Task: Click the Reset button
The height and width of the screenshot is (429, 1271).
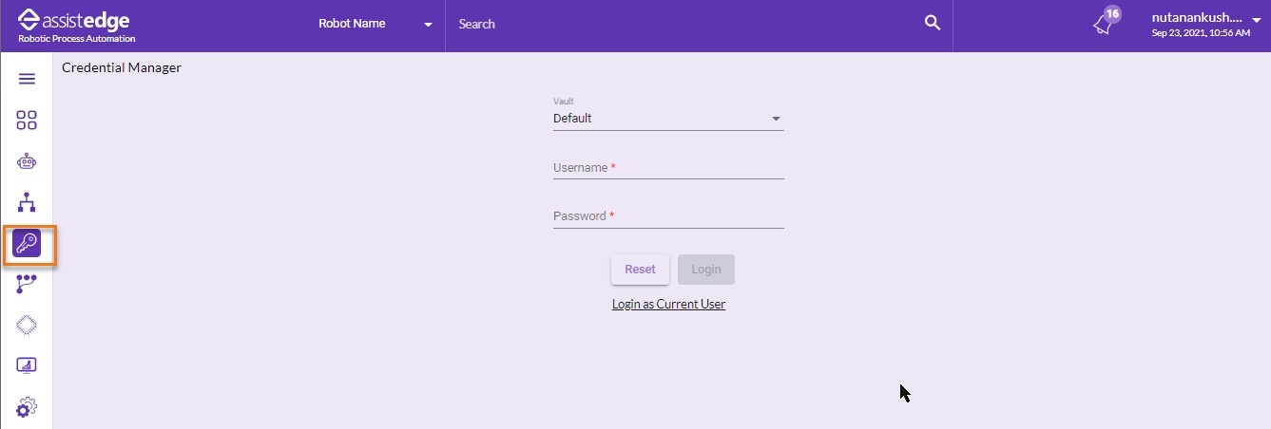Action: [640, 270]
